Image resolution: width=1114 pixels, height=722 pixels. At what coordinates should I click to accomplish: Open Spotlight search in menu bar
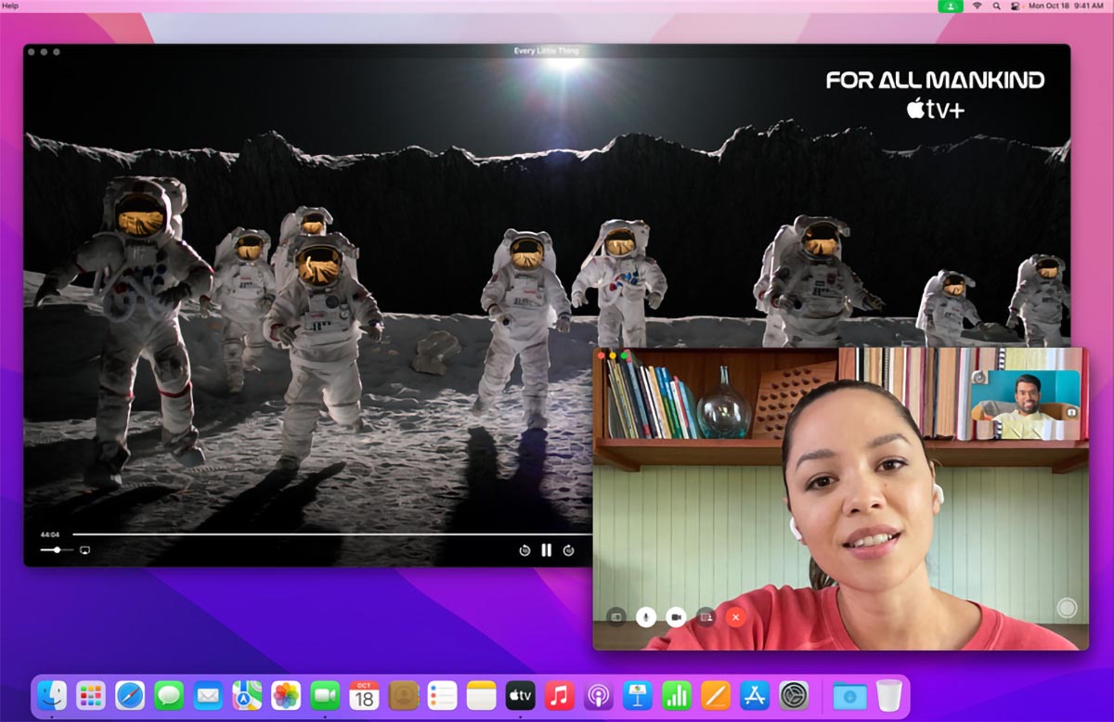[x=997, y=6]
